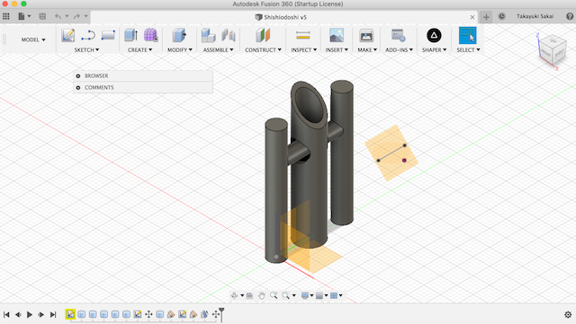This screenshot has height=324, width=576.
Task: Jump timeline to the beginning
Action: pyautogui.click(x=6, y=314)
